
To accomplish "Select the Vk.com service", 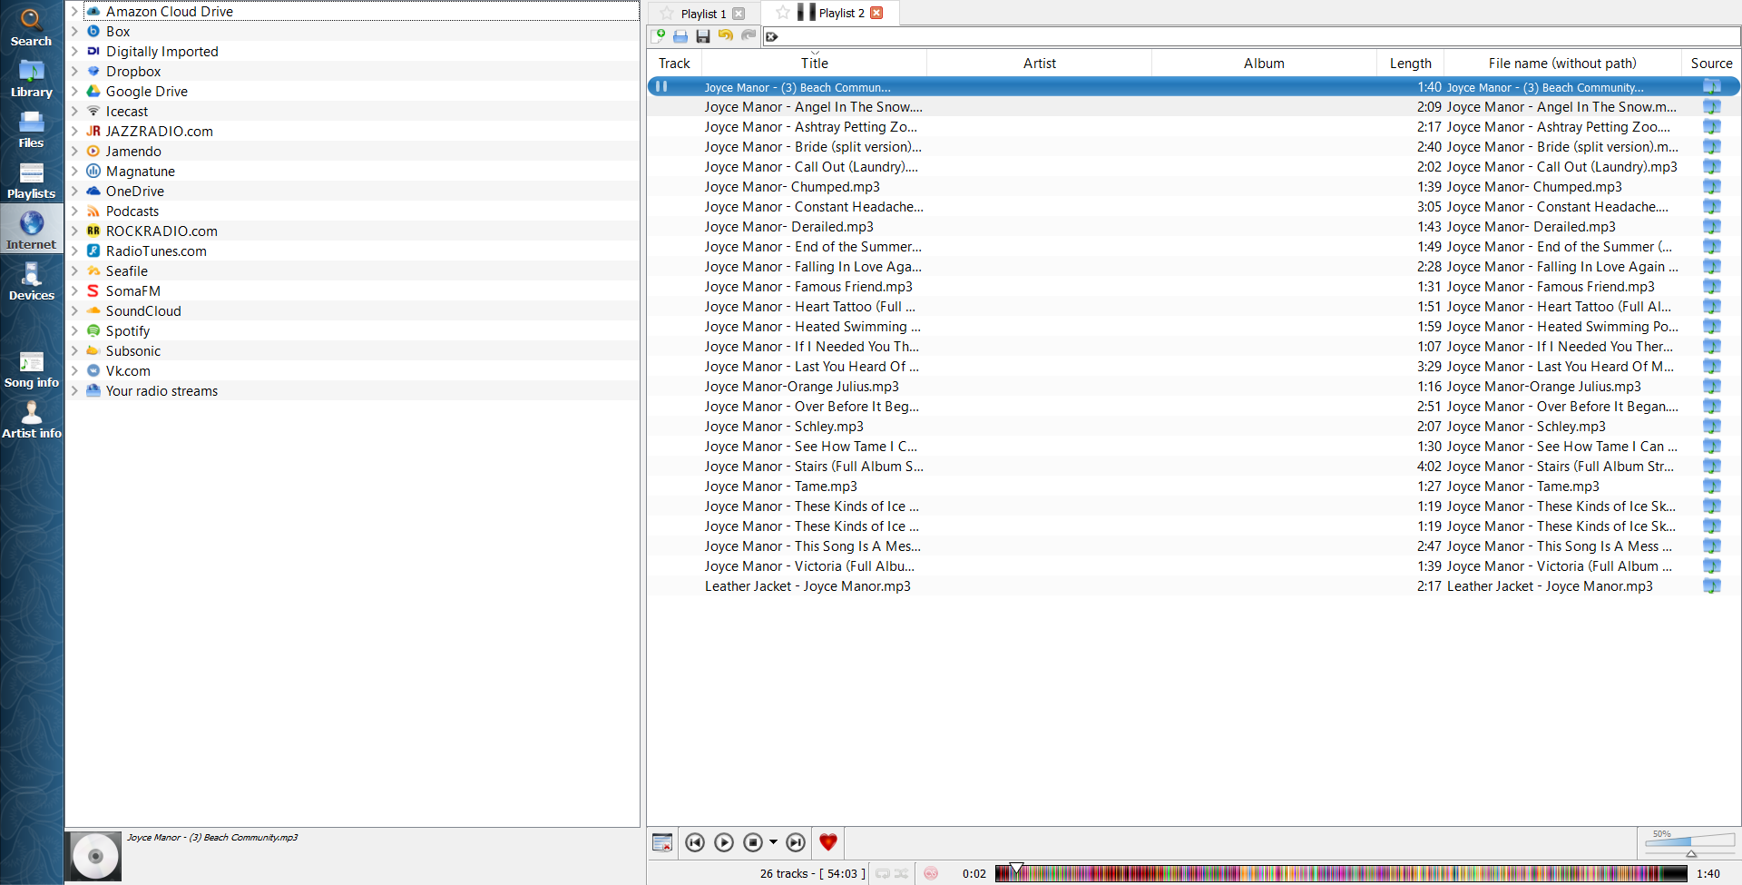I will click(128, 371).
